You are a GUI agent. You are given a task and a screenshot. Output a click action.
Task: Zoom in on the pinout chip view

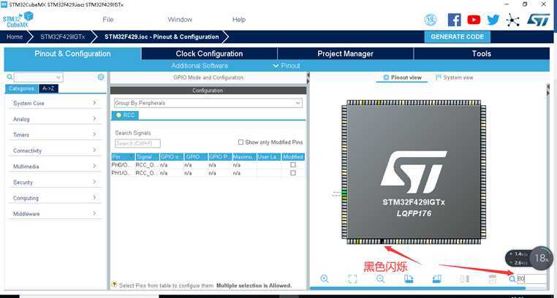point(325,278)
